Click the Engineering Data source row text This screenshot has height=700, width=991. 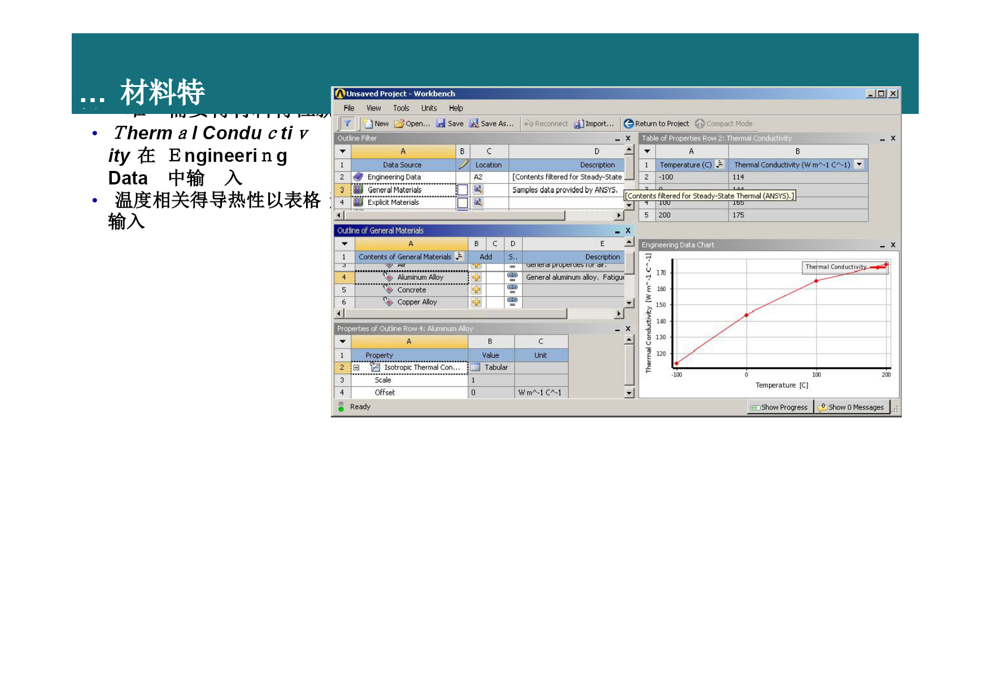pyautogui.click(x=394, y=177)
